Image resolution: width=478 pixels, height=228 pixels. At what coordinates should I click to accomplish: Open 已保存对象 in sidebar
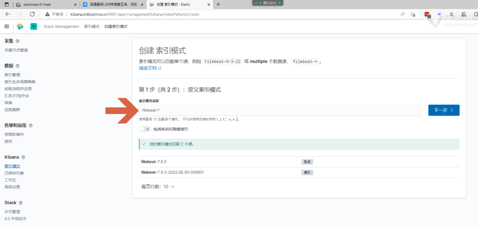[14, 173]
